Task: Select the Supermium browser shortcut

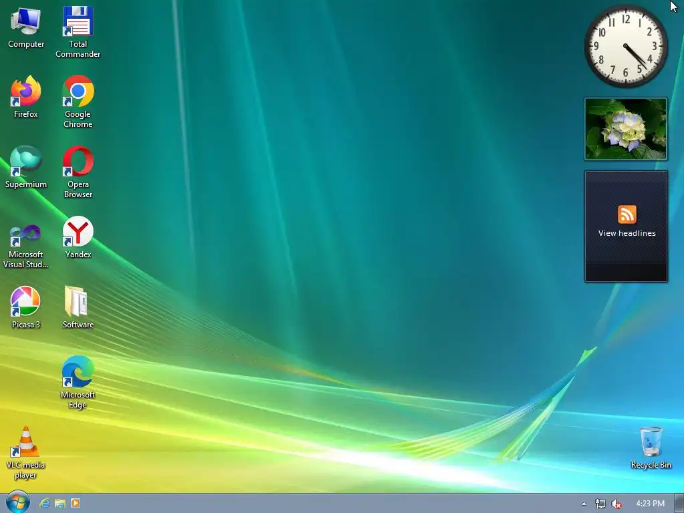Action: pos(26,167)
